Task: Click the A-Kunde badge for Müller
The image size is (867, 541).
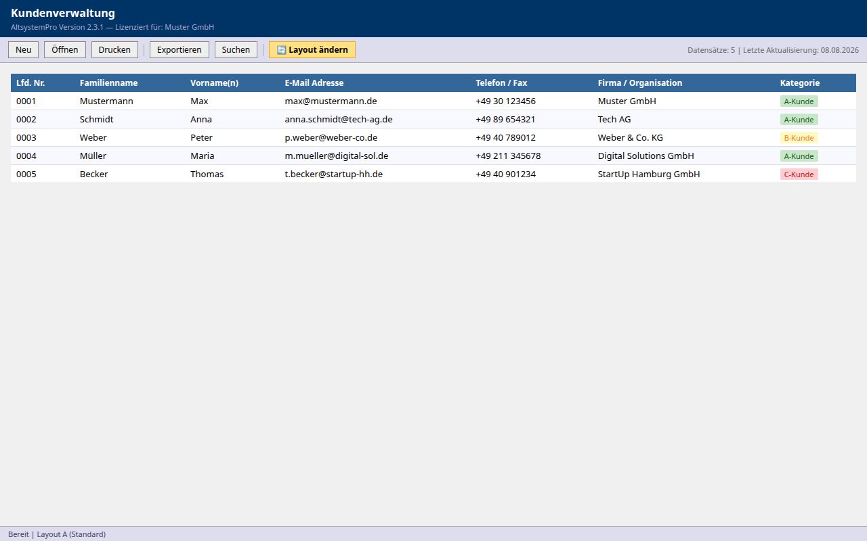Action: point(799,156)
